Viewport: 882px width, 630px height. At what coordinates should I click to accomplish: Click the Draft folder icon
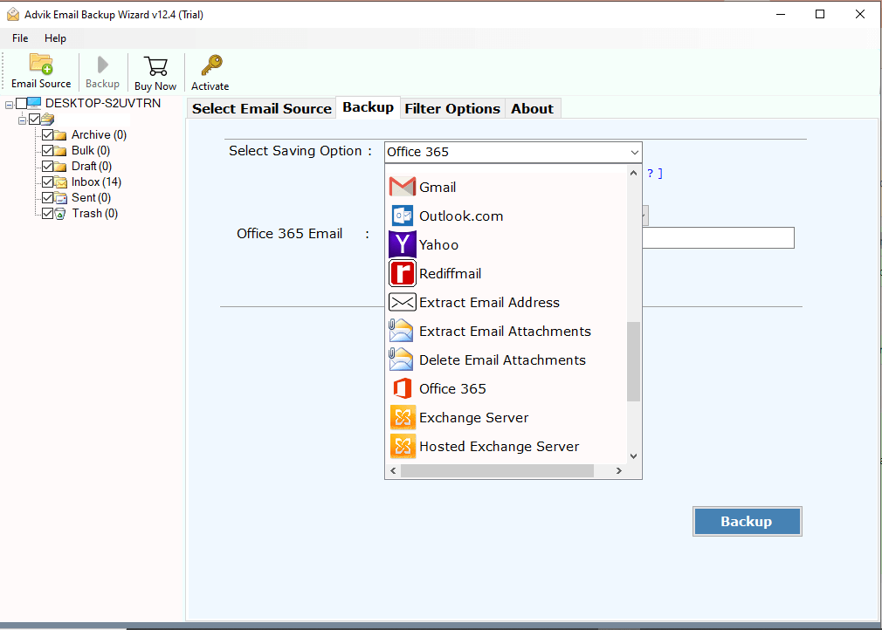pos(60,167)
